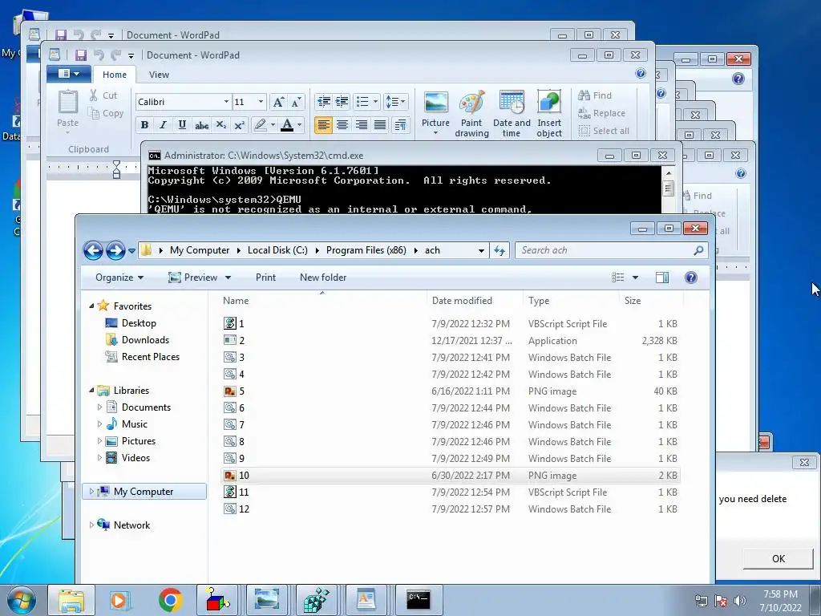Collapse Favorites in navigation pane
The width and height of the screenshot is (821, 616).
click(91, 306)
